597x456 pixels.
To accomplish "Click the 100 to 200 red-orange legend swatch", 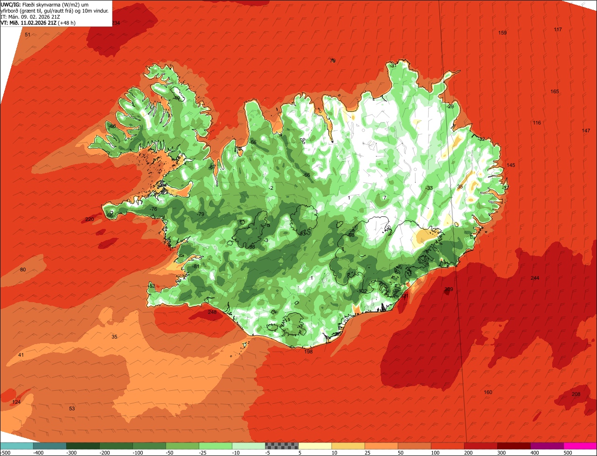I will click(448, 446).
